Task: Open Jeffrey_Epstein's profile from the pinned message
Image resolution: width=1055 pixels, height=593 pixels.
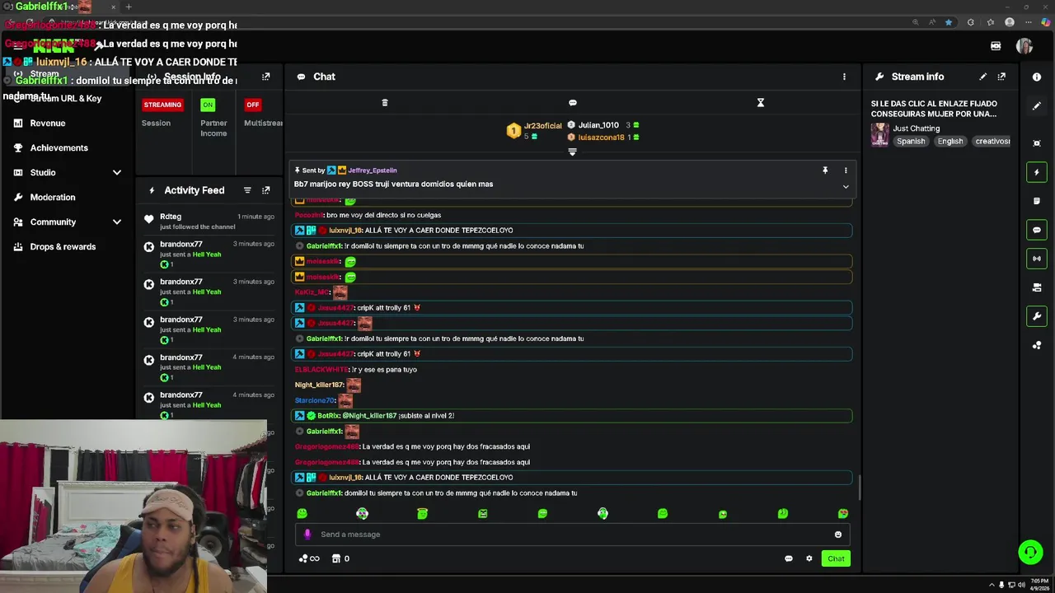Action: pyautogui.click(x=372, y=170)
